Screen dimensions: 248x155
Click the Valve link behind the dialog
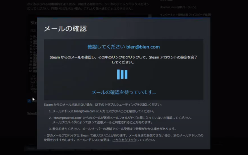[32, 113]
